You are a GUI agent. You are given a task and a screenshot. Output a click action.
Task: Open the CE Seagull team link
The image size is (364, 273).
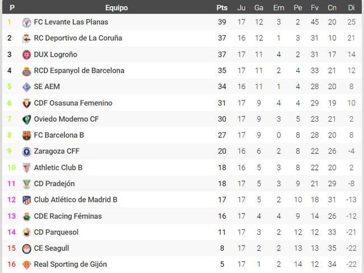coord(52,248)
